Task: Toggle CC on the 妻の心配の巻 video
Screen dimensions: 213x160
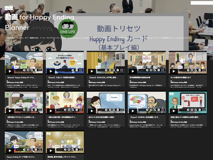Action: tap(69, 110)
